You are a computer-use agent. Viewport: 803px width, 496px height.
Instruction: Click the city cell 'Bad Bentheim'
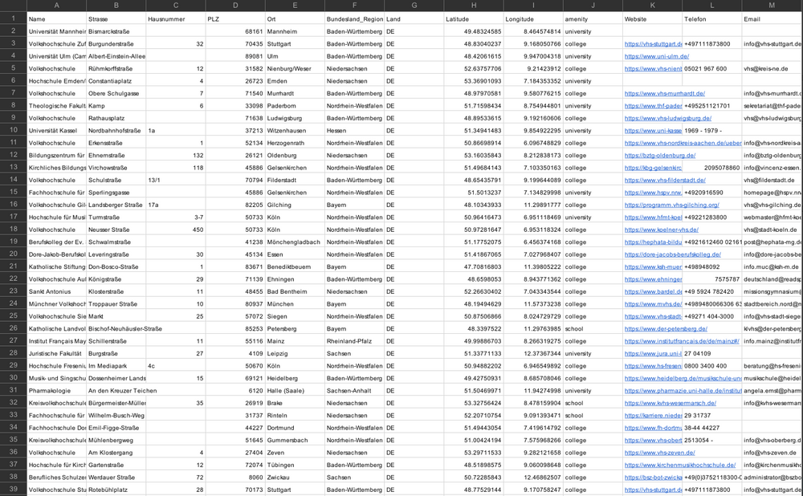pos(295,292)
